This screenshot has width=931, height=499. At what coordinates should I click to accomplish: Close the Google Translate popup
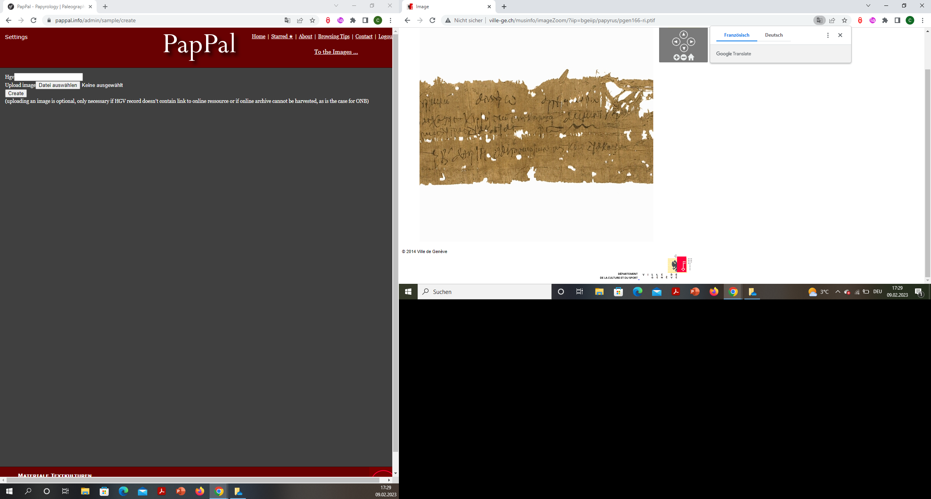840,35
